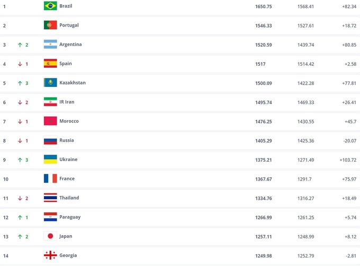Image resolution: width=360 pixels, height=266 pixels.
Task: Open the IR Iran flag icon
Action: 50,102
